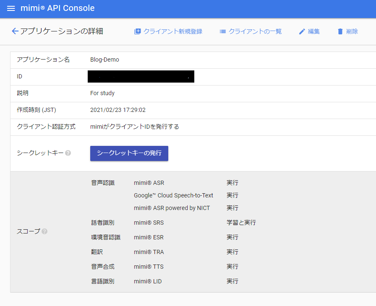Click the 削除 text label
This screenshot has width=376, height=306.
point(352,31)
